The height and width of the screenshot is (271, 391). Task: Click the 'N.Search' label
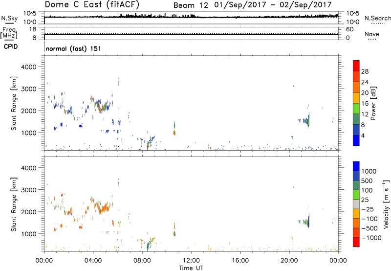point(377,18)
